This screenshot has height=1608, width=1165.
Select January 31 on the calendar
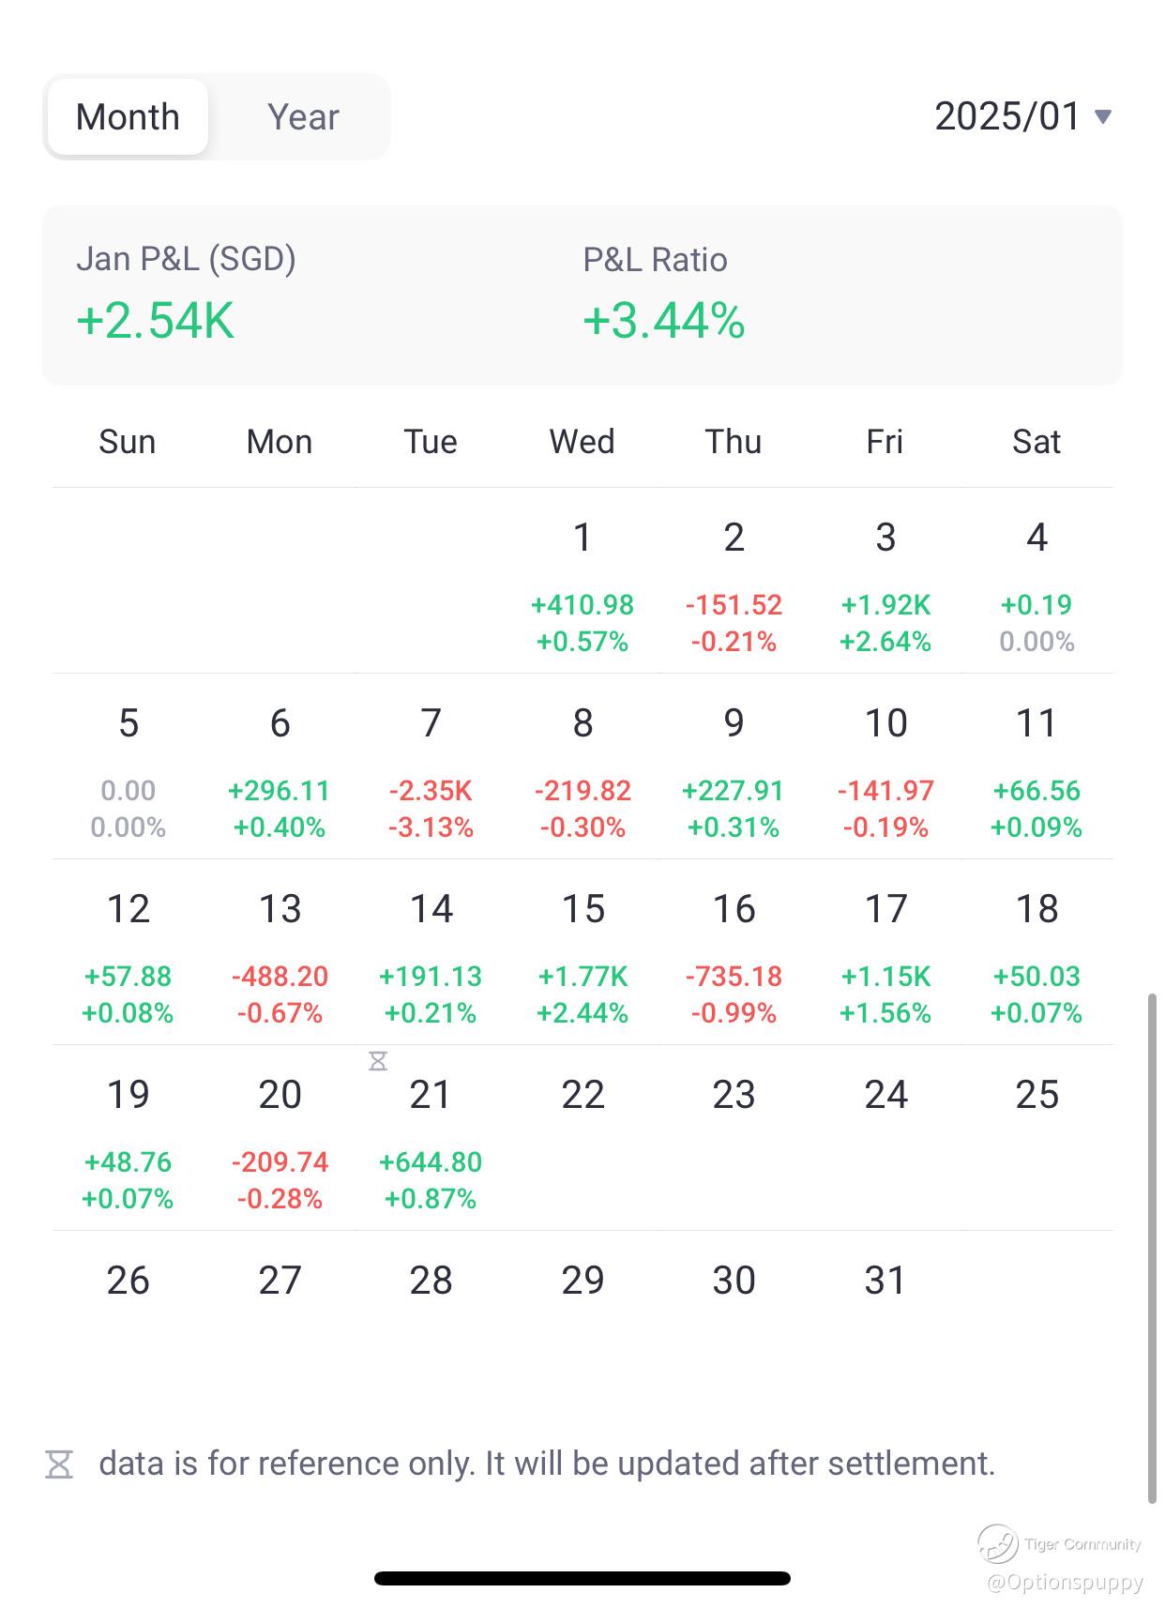coord(885,1281)
